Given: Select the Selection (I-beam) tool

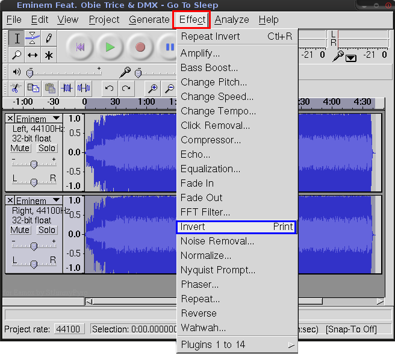Looking at the screenshot, I should [x=17, y=39].
